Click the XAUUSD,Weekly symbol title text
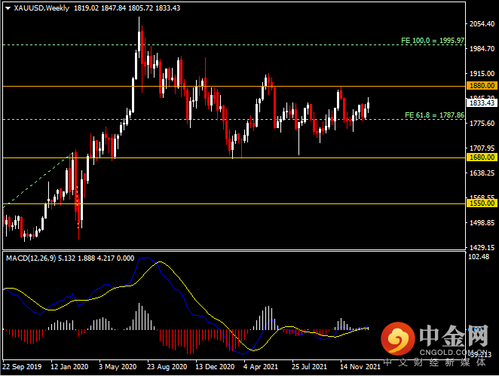Viewport: 499px width, 376px height. pos(41,8)
